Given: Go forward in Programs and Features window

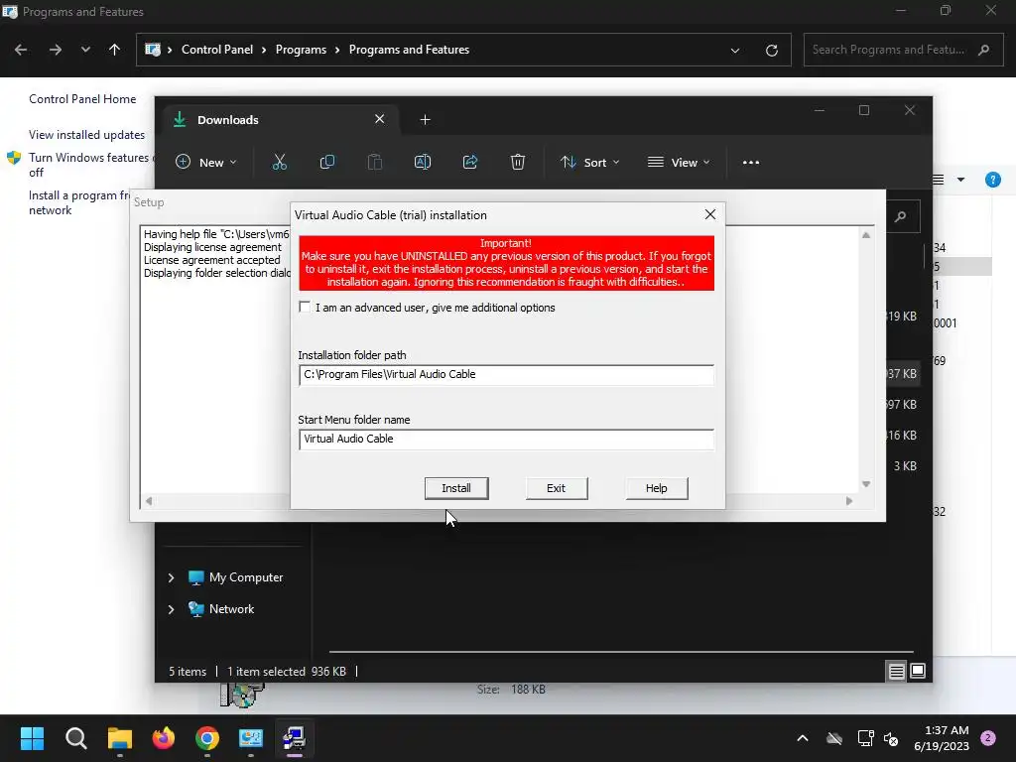Looking at the screenshot, I should (56, 50).
